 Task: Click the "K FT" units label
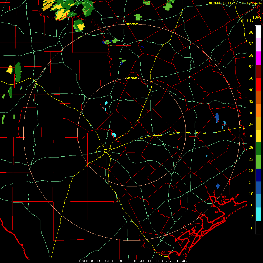tap(247, 20)
